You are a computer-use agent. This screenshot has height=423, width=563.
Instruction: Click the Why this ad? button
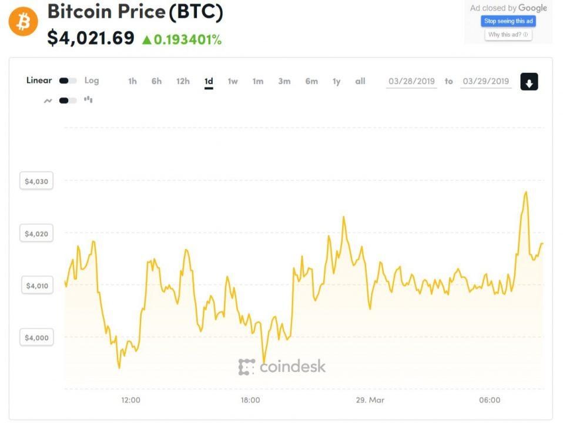click(508, 35)
